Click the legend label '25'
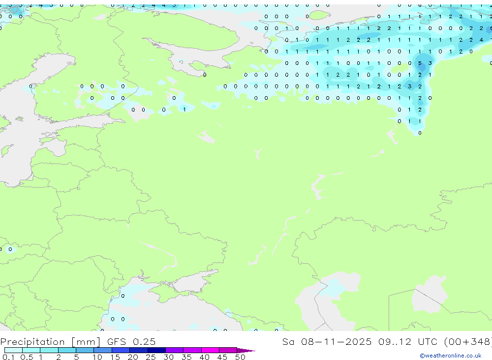The height and width of the screenshot is (360, 492). coord(151,357)
